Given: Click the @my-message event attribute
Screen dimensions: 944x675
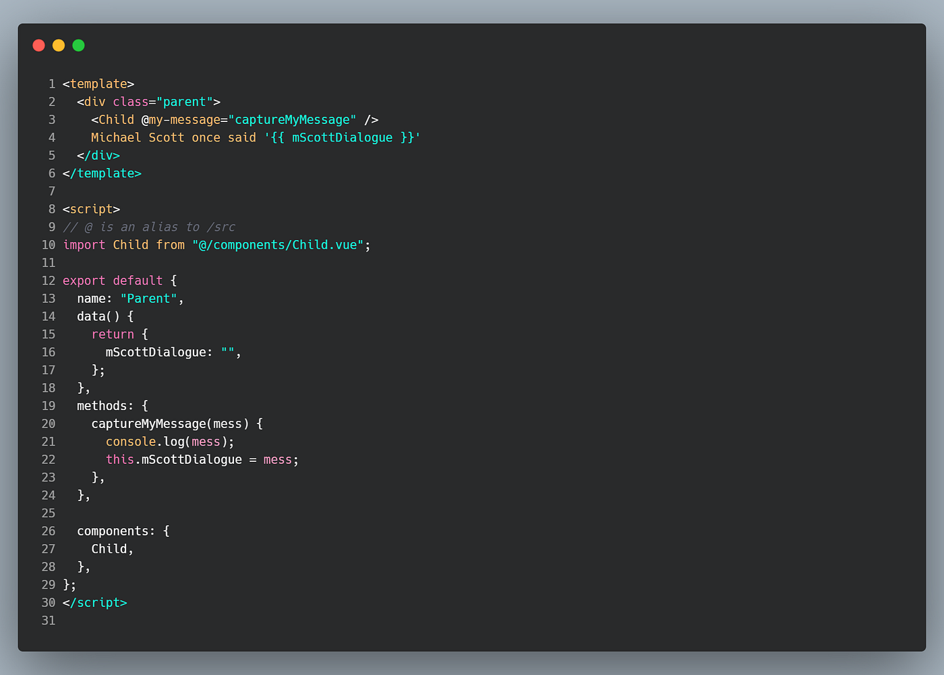Looking at the screenshot, I should (x=181, y=119).
